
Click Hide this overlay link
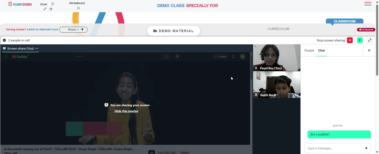(x=127, y=111)
